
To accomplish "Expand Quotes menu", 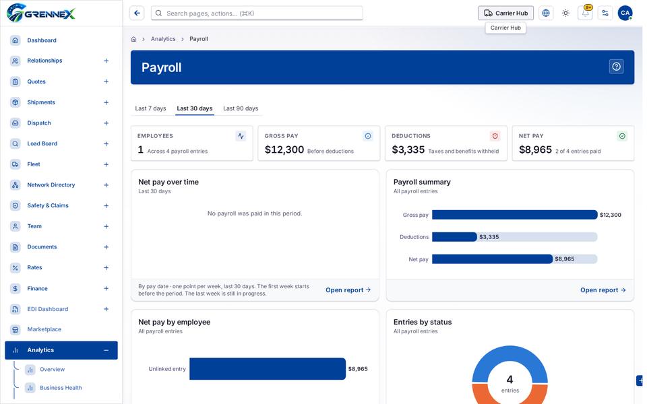I will [x=106, y=81].
